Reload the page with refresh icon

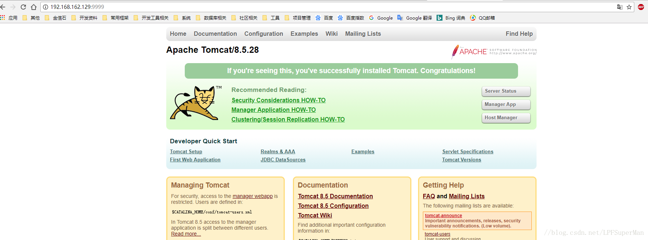click(23, 7)
